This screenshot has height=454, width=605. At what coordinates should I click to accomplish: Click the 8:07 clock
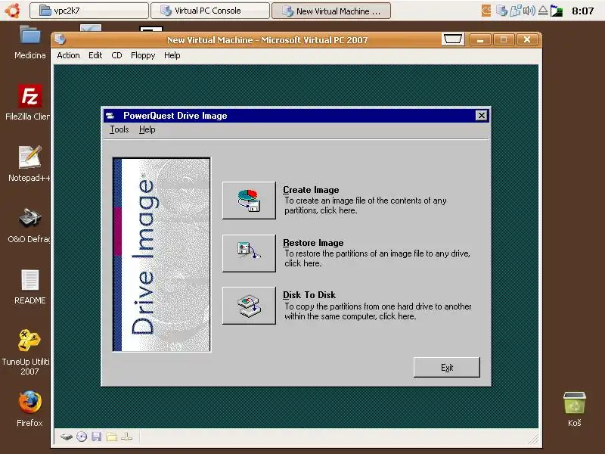coord(582,11)
